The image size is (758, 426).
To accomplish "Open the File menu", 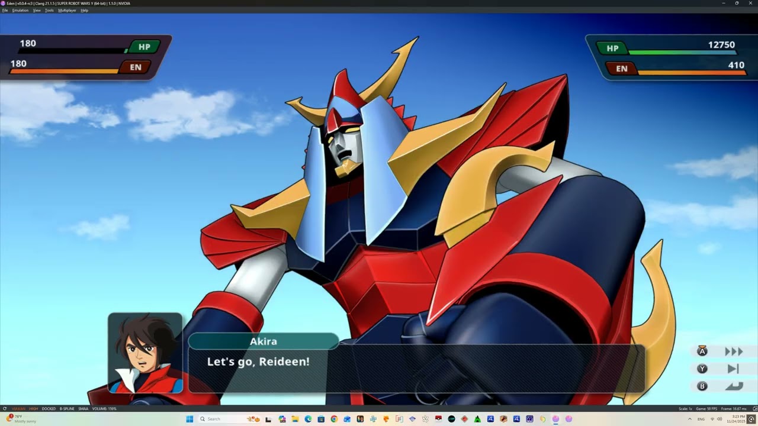I will (5, 10).
